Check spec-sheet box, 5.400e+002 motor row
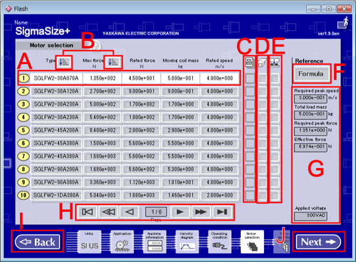The height and width of the screenshot is (262, 356). pyautogui.click(x=250, y=117)
